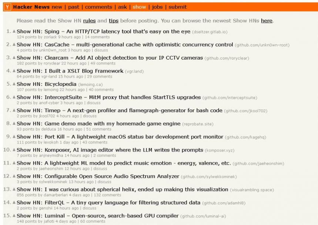Open the Clearcam AI object detection story
This screenshot has width=318, height=225.
pos(110,58)
